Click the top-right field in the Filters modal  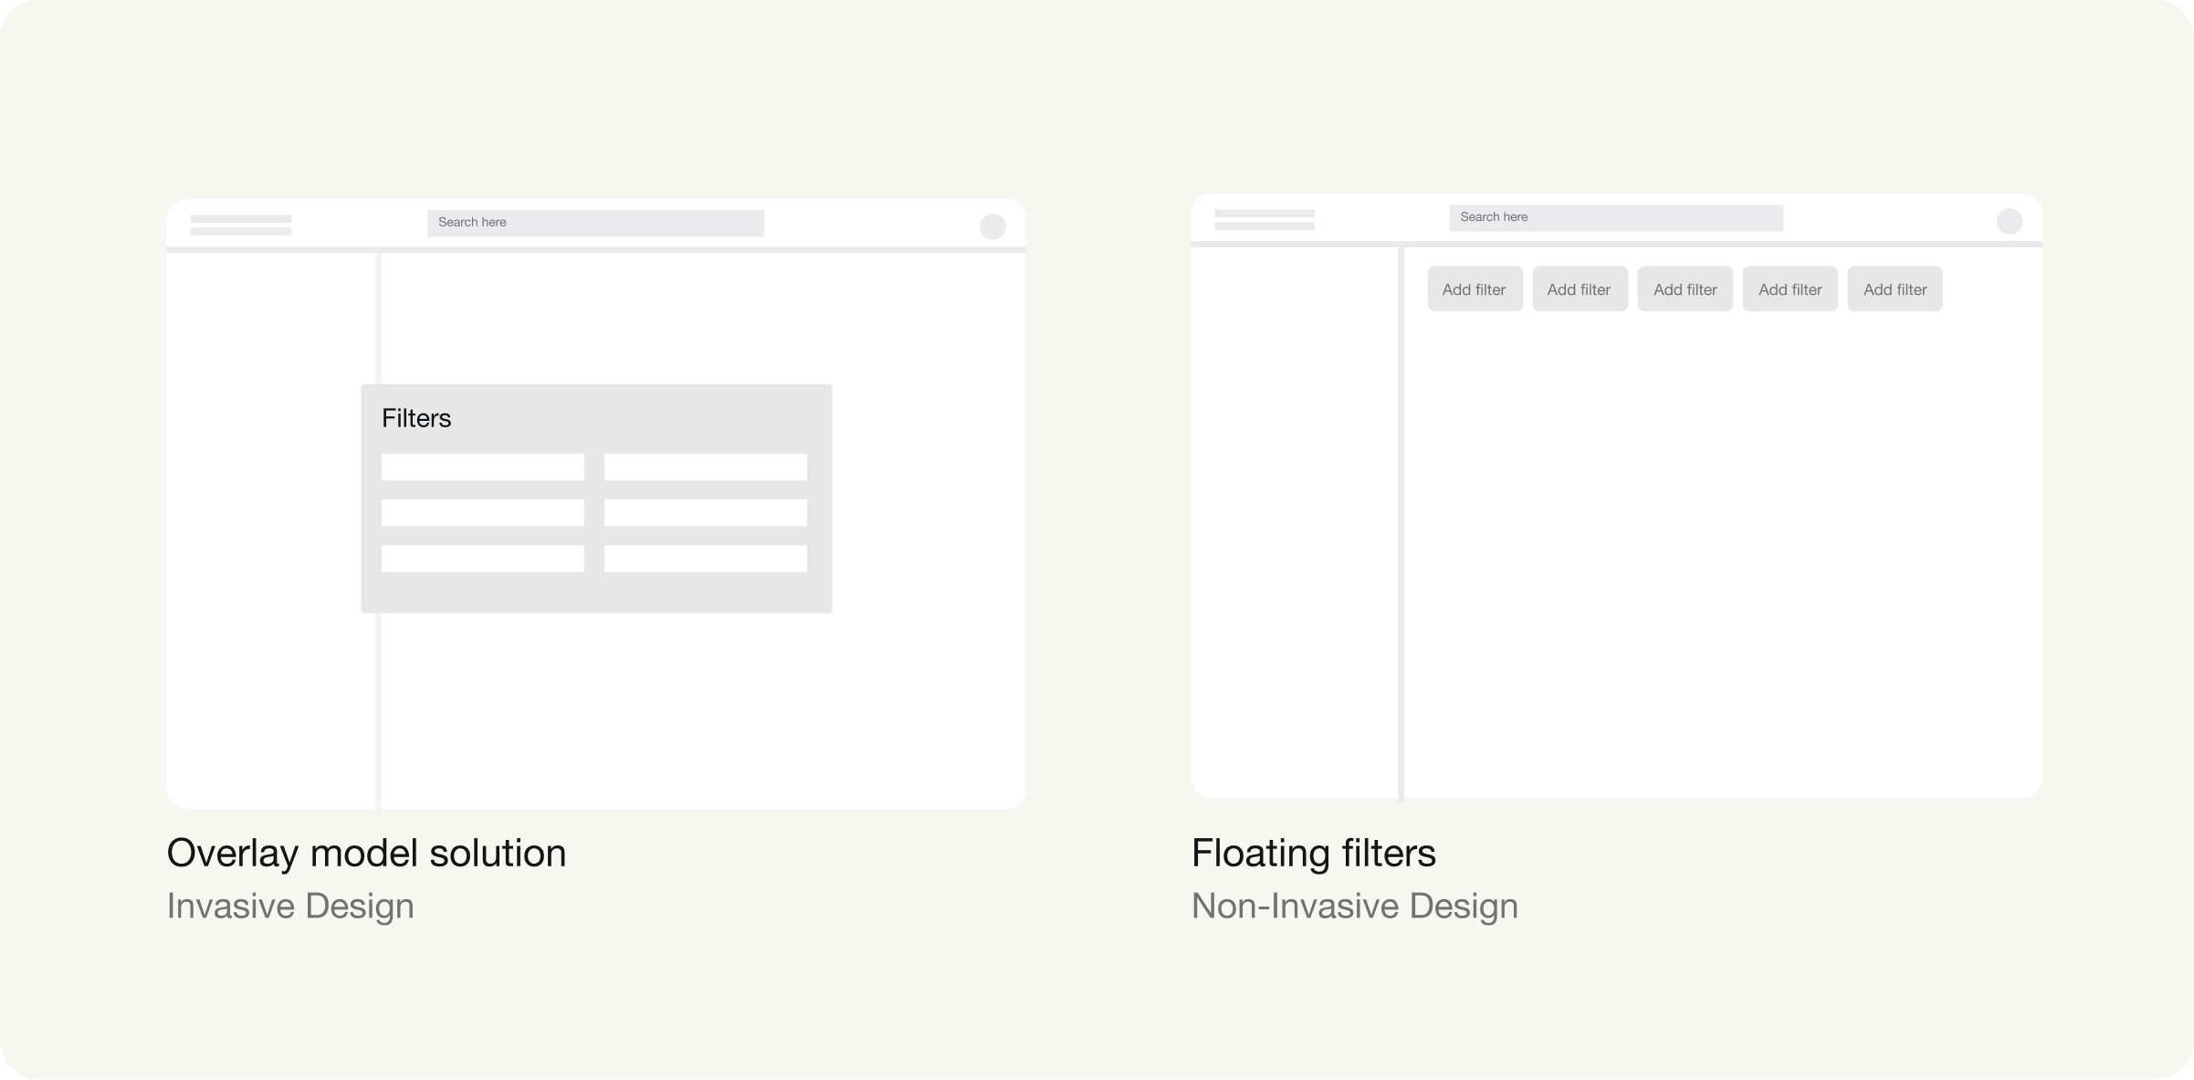tap(705, 467)
